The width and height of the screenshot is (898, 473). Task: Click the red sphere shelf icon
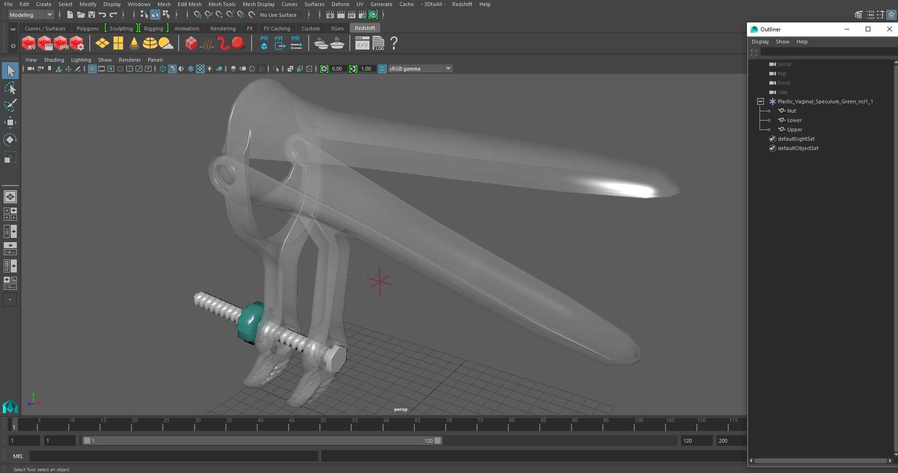(x=239, y=43)
